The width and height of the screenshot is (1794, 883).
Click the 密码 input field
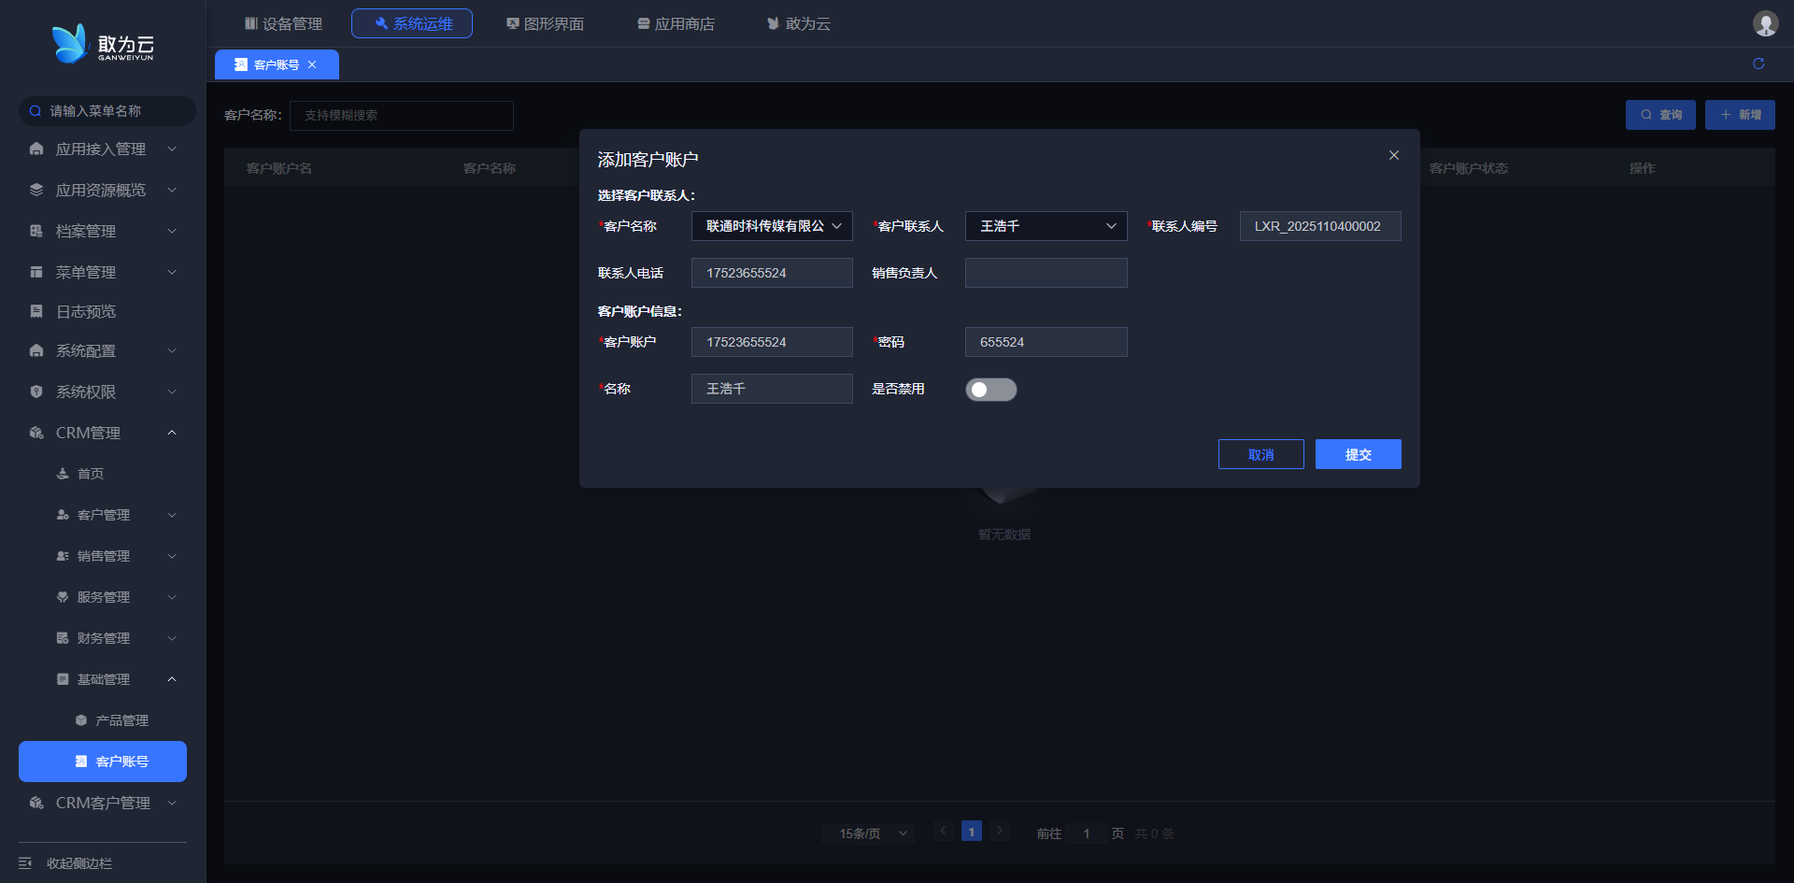tap(1045, 342)
